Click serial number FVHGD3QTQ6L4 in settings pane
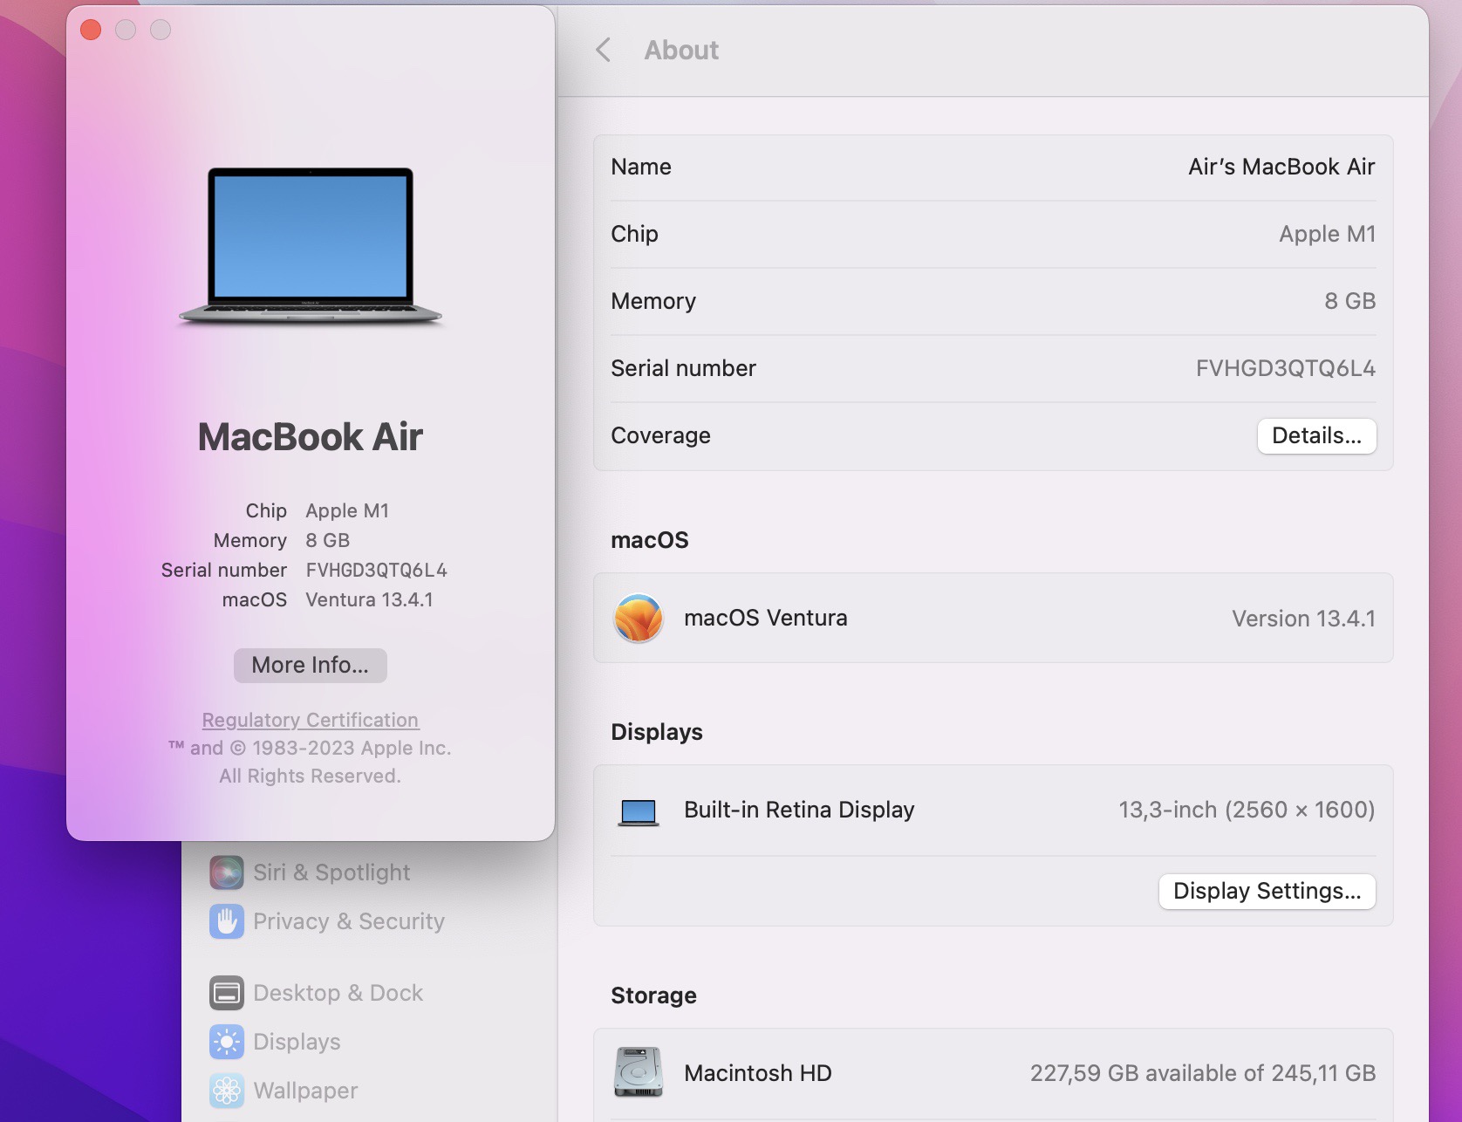The height and width of the screenshot is (1122, 1462). pos(1286,368)
